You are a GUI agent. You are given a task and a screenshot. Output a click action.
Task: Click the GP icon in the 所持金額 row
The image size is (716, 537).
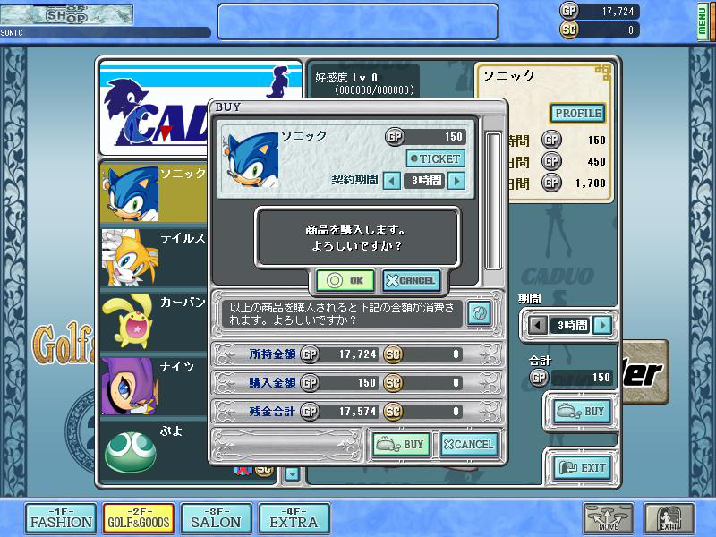(x=309, y=354)
